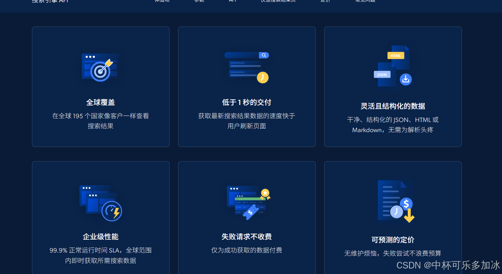Click the description mentioning JSON、HTML 或 Markdown
Screen dimensions: 502x274
tap(393, 125)
